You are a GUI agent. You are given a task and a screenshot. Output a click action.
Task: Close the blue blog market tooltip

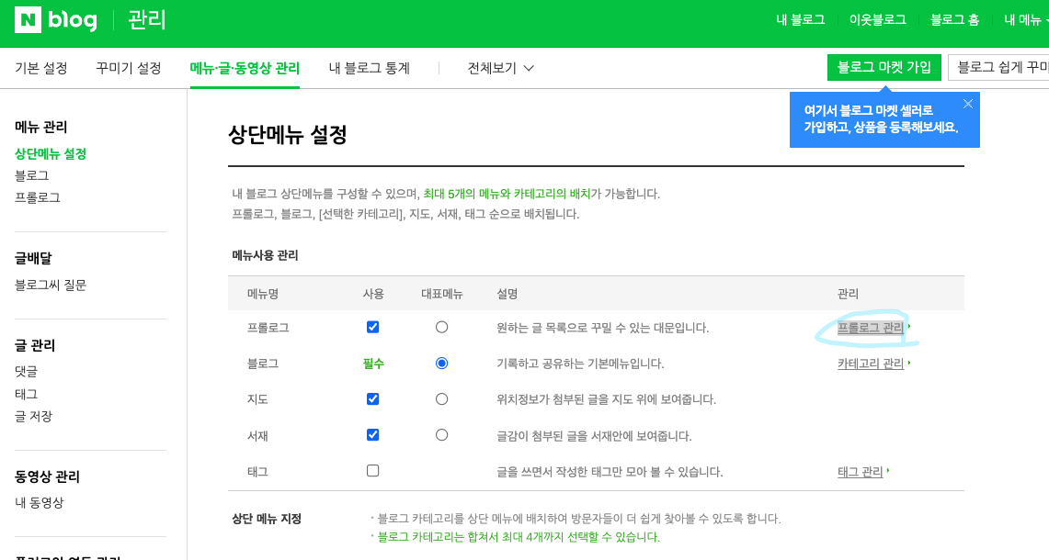click(967, 104)
